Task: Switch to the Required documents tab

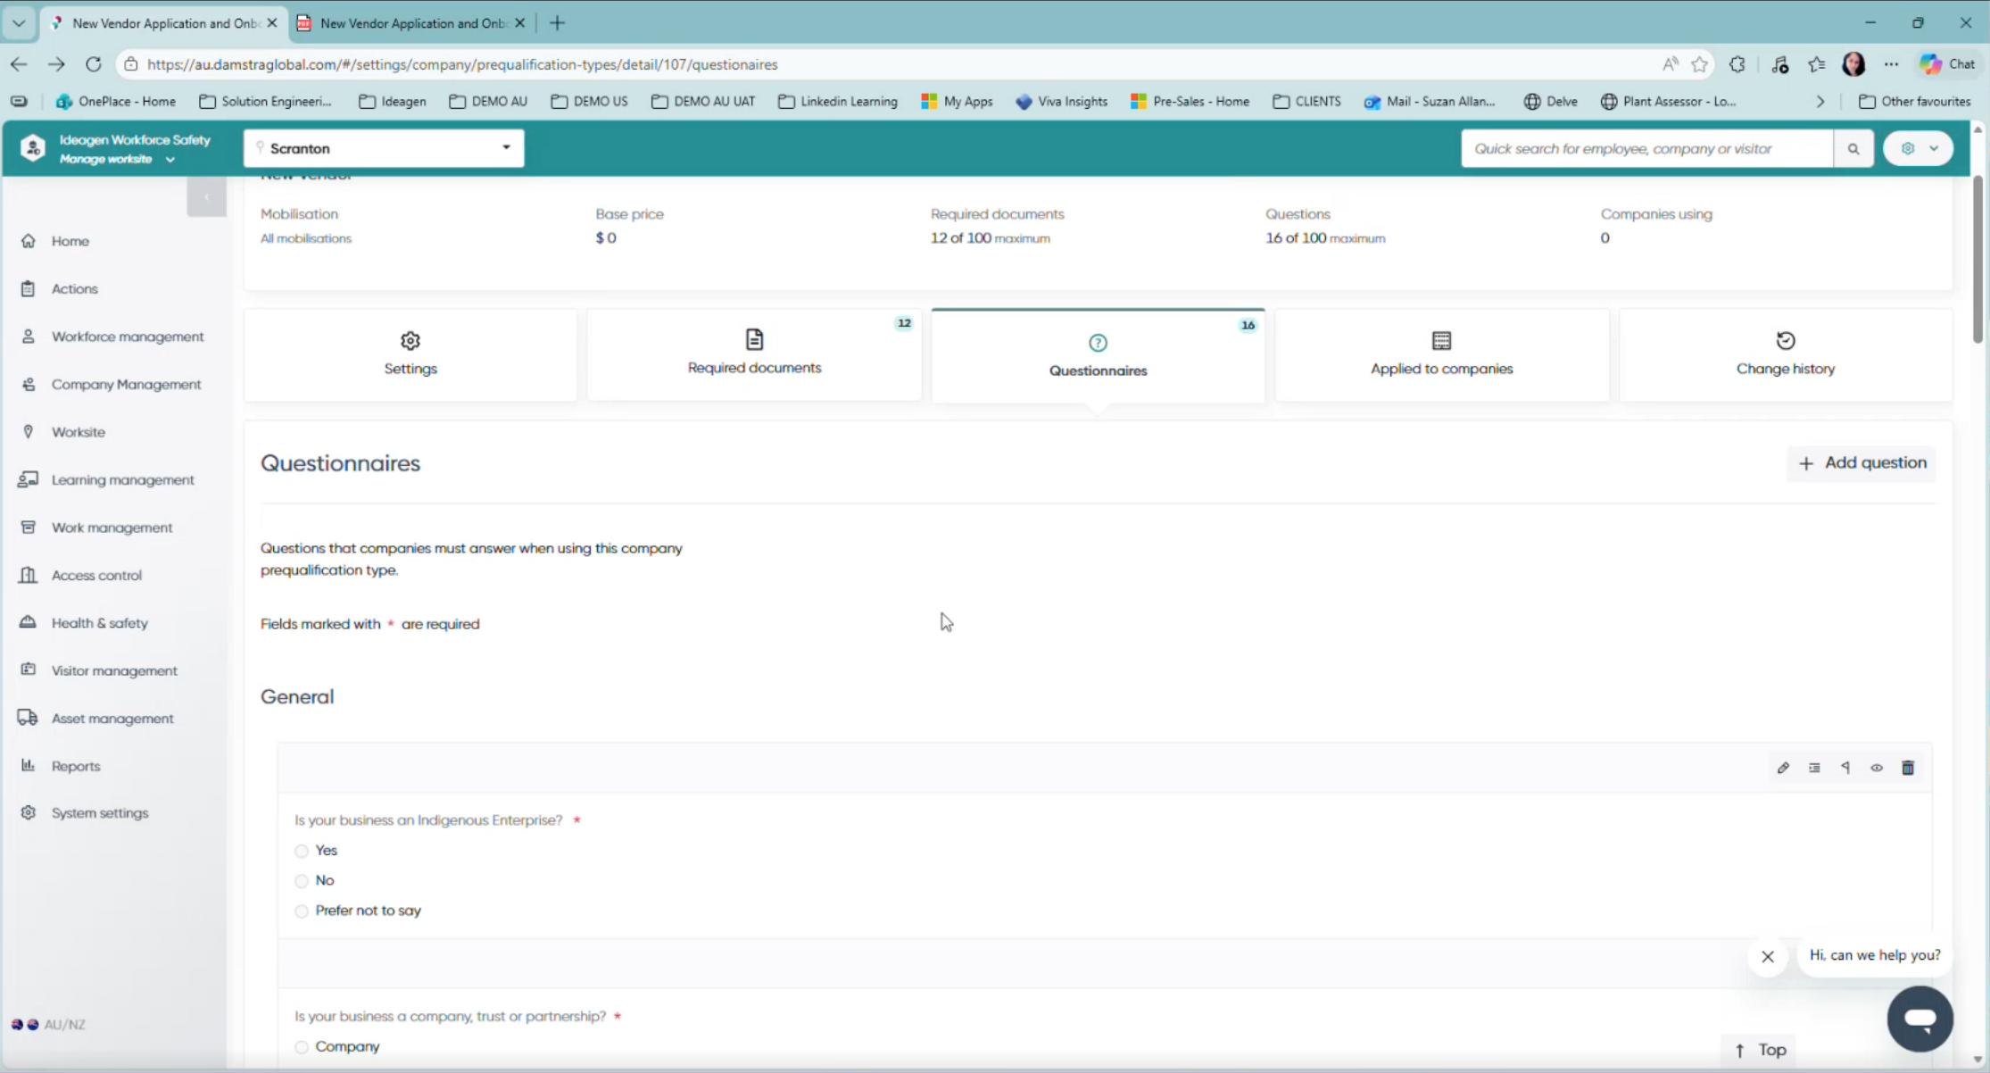Action: [754, 354]
